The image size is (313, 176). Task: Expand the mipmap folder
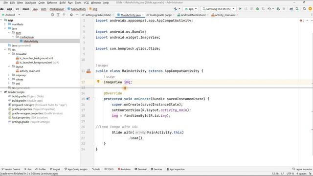click(x=9, y=75)
